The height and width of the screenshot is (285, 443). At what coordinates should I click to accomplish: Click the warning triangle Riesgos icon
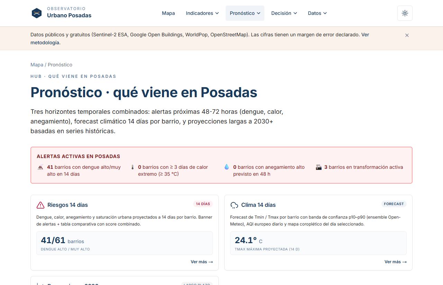coord(40,205)
